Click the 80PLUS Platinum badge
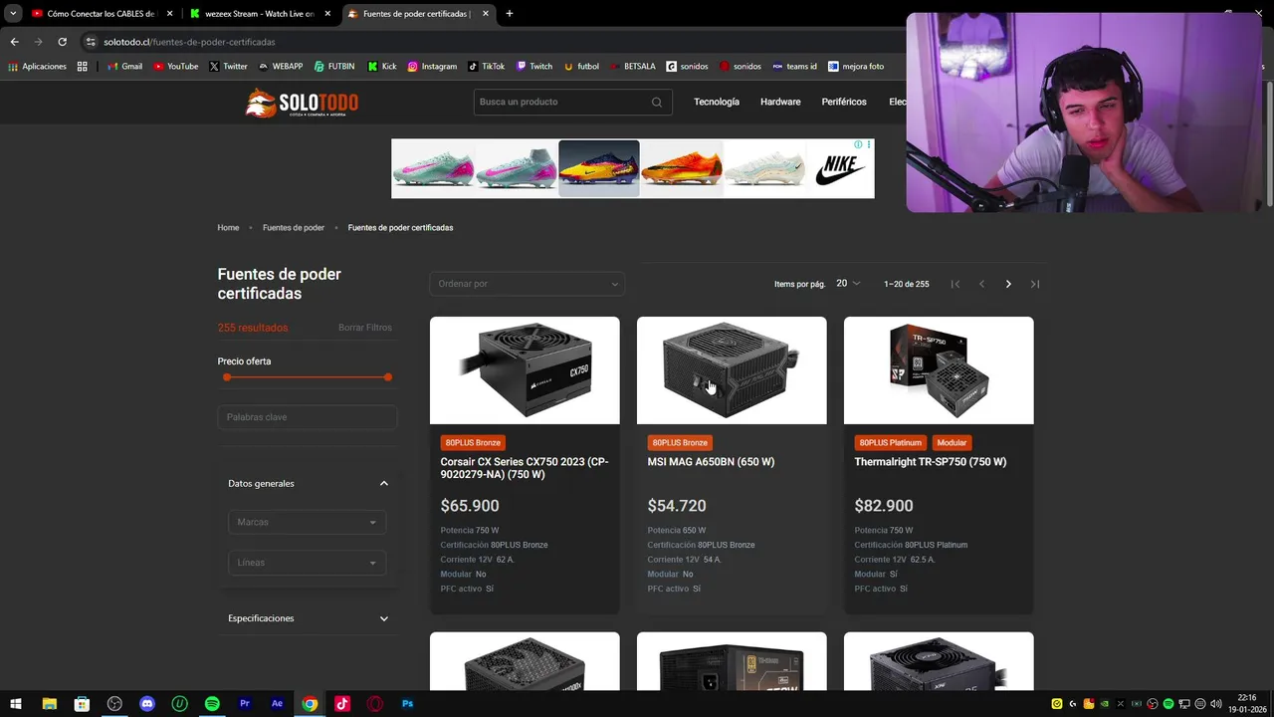 tap(891, 442)
